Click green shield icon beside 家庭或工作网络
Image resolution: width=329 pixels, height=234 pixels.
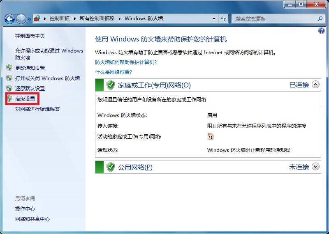(111, 85)
